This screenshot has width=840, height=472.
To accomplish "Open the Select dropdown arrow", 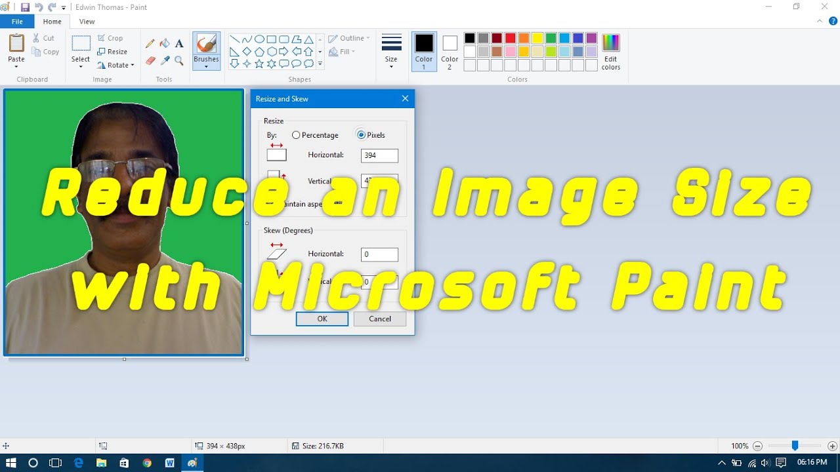I will click(x=81, y=67).
